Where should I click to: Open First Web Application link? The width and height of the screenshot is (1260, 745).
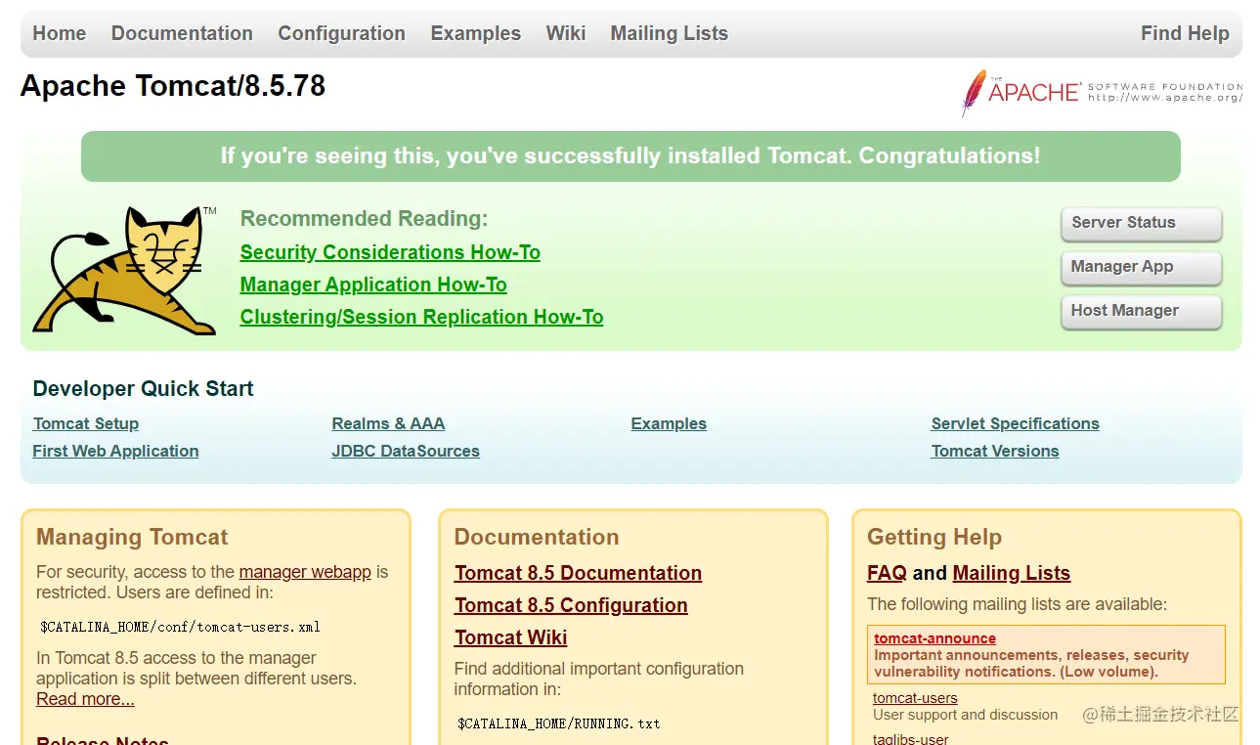pos(115,451)
